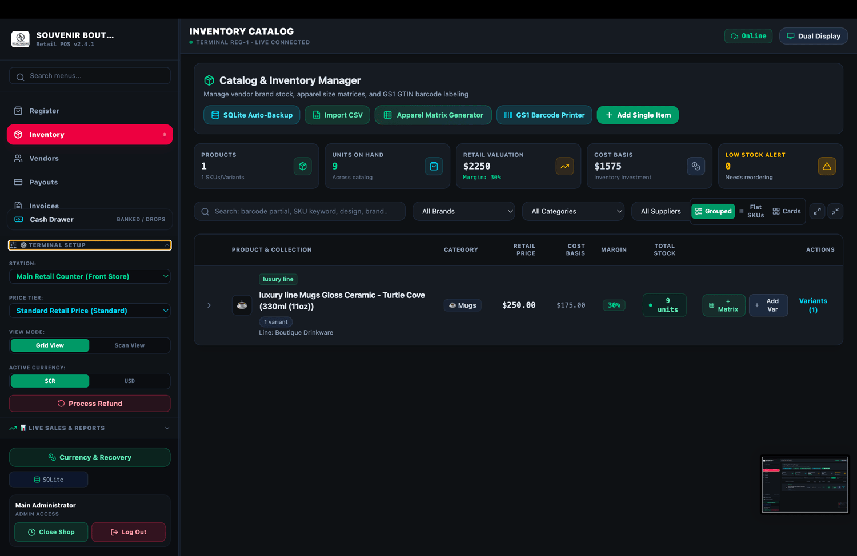Click the units on hand bag icon
This screenshot has width=857, height=556.
[434, 166]
